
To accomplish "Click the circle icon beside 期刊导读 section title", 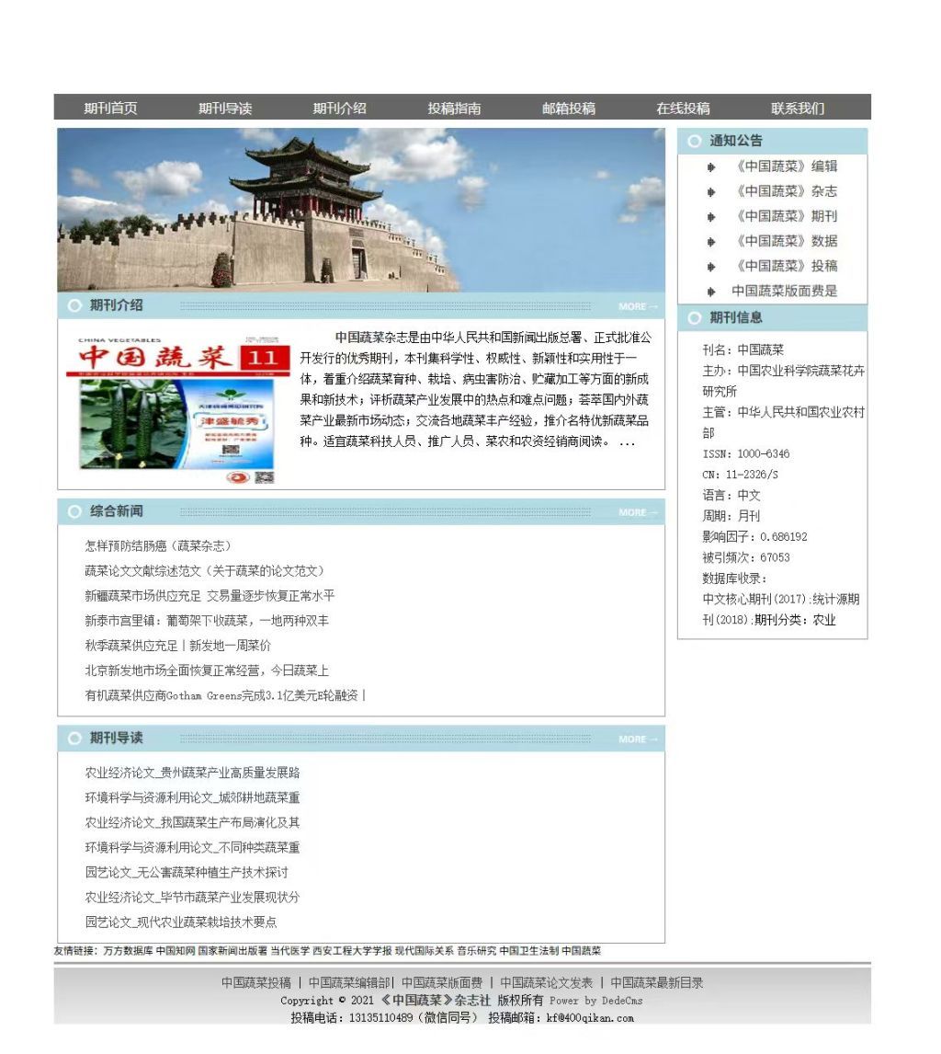I will click(74, 738).
